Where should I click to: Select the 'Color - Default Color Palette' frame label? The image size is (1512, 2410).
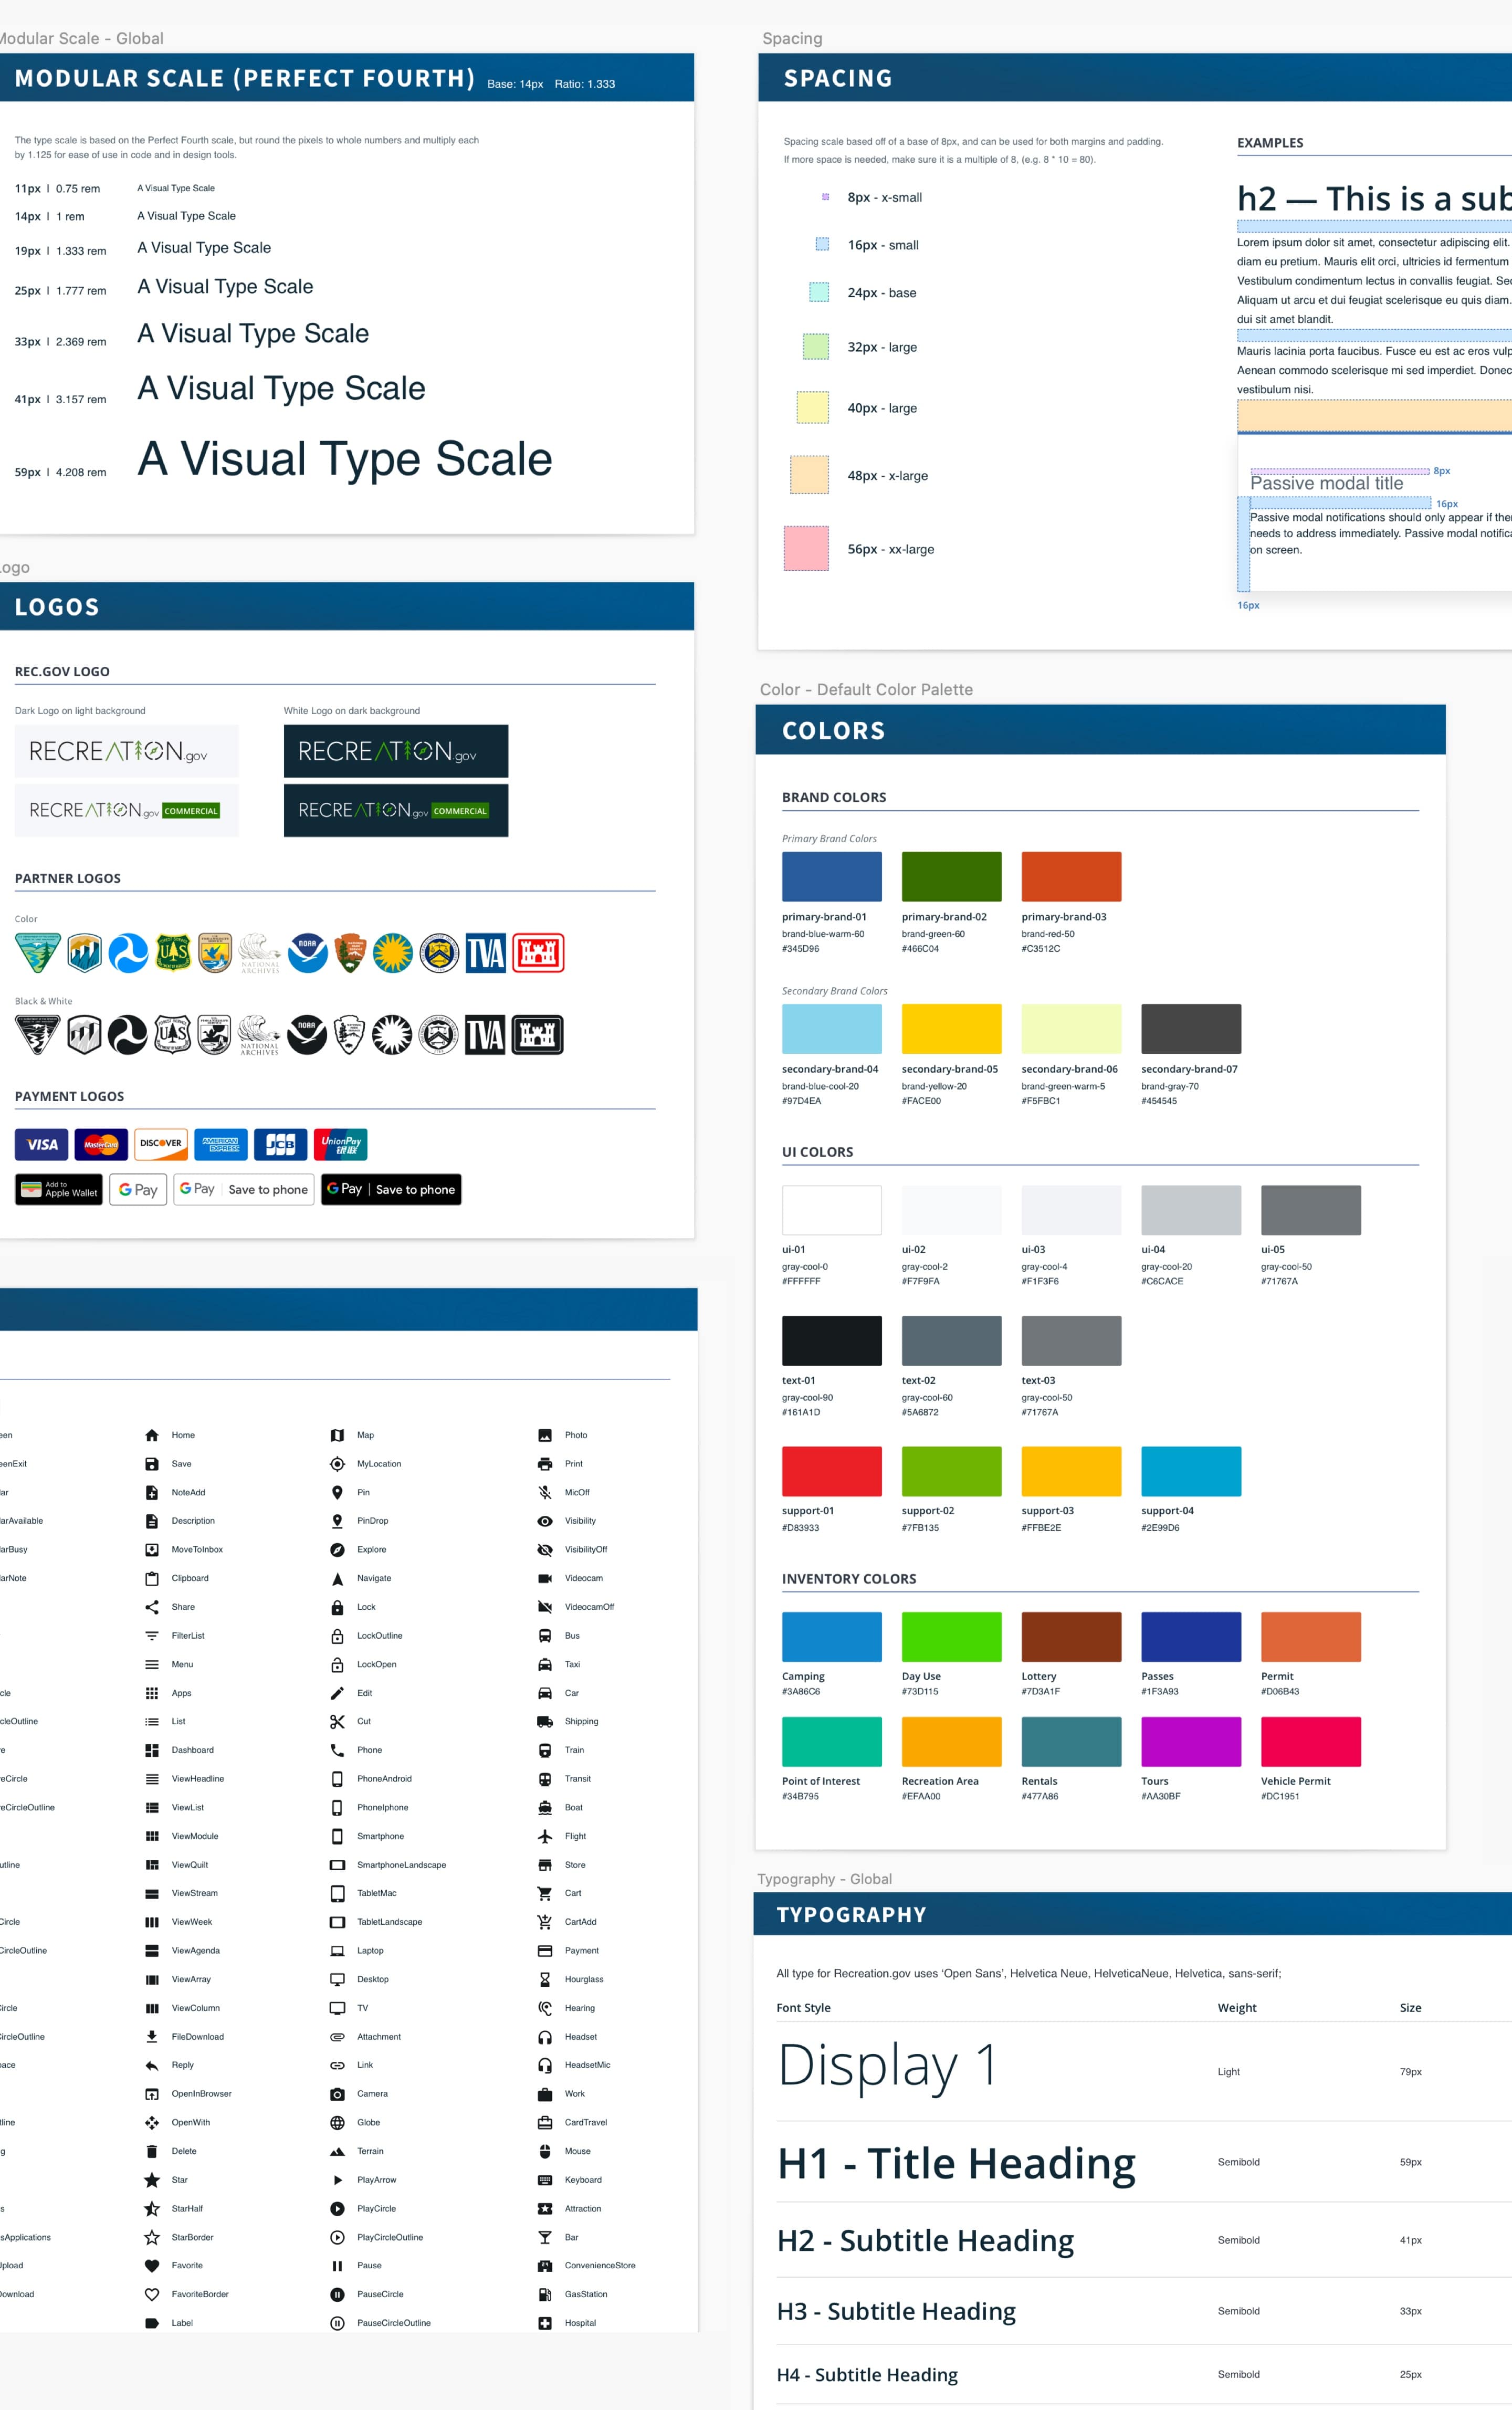(866, 689)
